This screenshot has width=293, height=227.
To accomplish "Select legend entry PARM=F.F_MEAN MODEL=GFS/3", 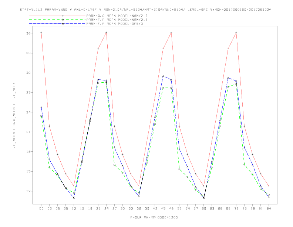I will point(115,24).
